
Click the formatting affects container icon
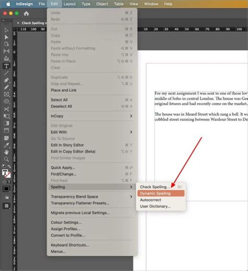pos(4,182)
